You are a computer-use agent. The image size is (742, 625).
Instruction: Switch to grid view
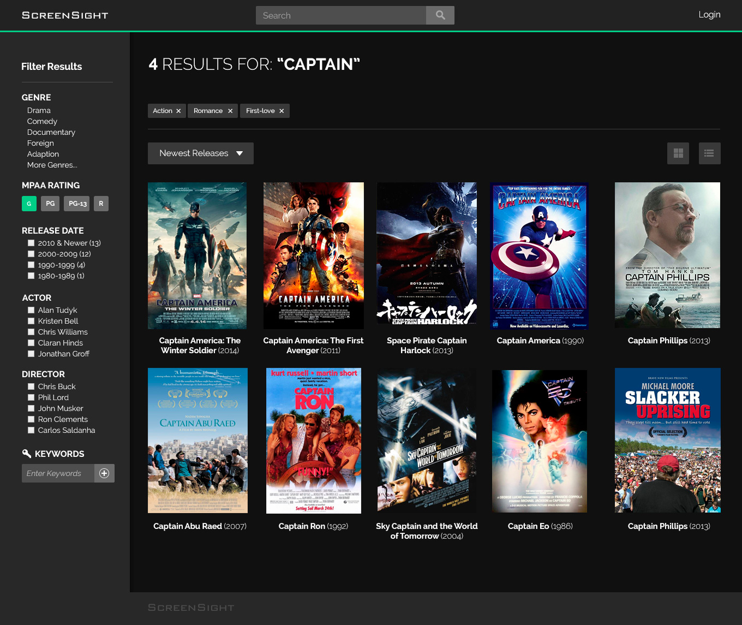[x=678, y=153]
